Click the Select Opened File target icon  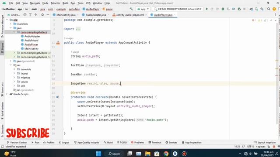click(25, 15)
